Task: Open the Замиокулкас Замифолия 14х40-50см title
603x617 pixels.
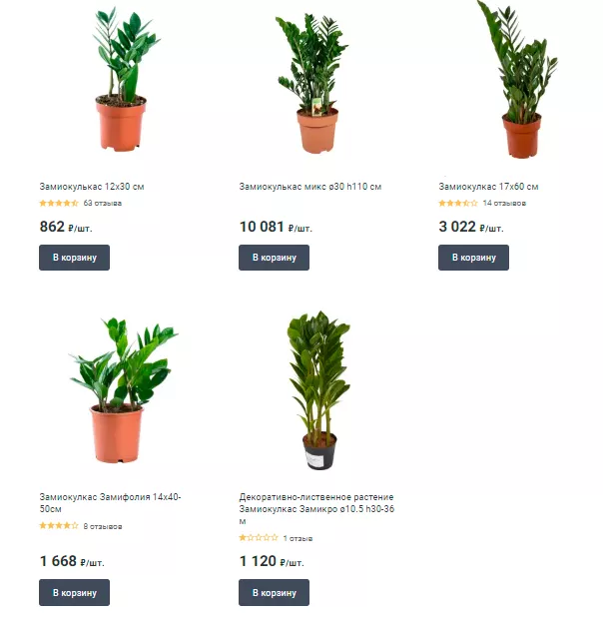Action: pos(110,503)
